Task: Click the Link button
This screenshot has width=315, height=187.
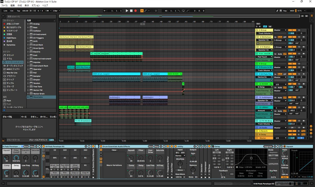Action: tap(6, 11)
